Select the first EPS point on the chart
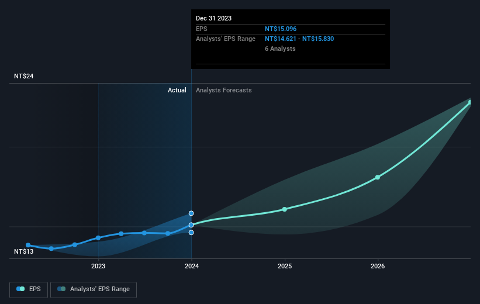The image size is (480, 304). coord(28,245)
